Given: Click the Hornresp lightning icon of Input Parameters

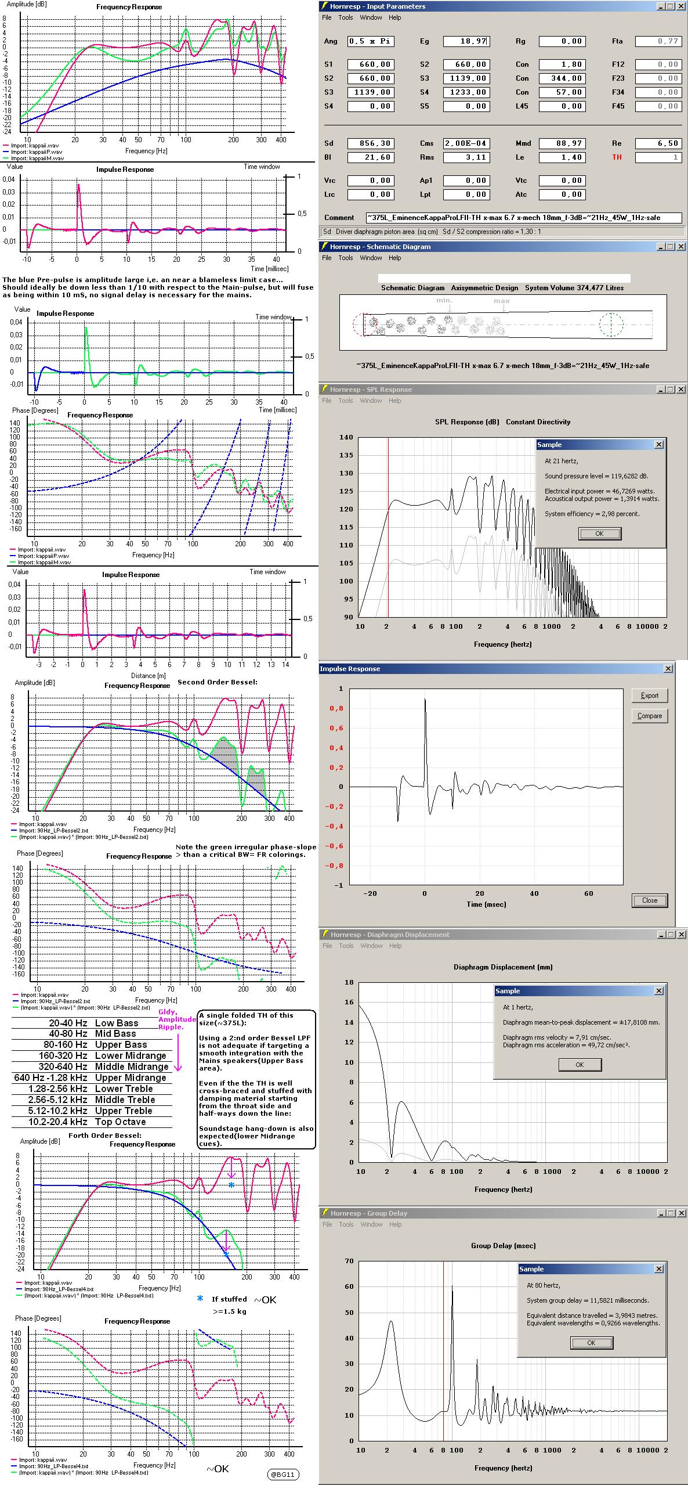Looking at the screenshot, I should tap(324, 6).
